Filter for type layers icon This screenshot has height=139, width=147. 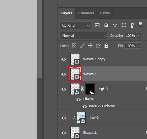[115, 26]
